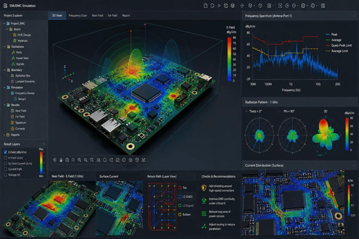
Task: Click the Result Layers Max-Min color scale bar
Action: click(41, 163)
